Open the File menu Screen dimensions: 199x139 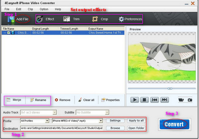click(7, 9)
